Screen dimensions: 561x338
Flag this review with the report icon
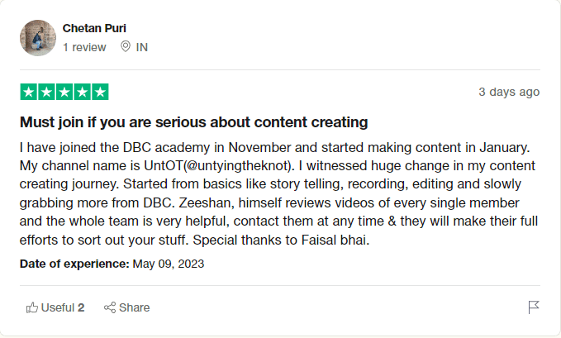[x=534, y=307]
